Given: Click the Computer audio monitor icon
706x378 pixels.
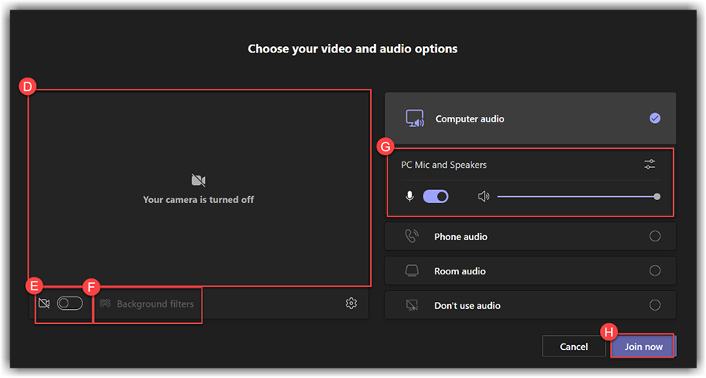Looking at the screenshot, I should pos(414,118).
